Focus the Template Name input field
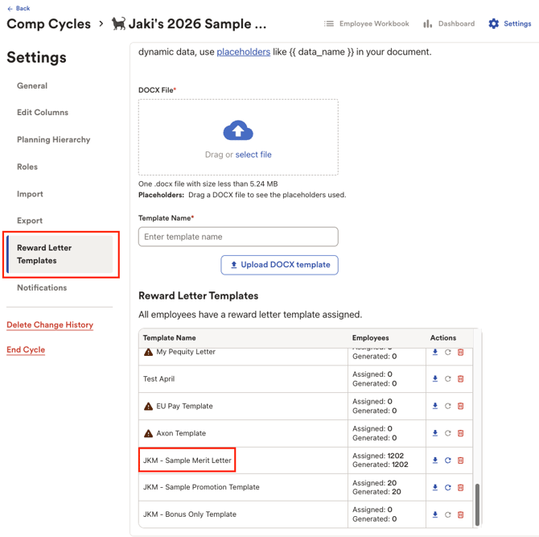 pyautogui.click(x=238, y=237)
